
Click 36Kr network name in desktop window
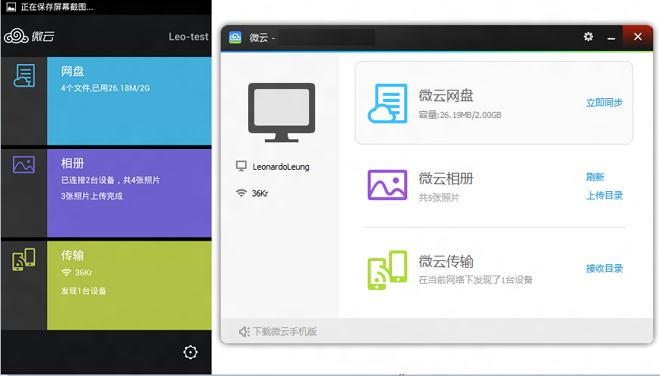(x=260, y=193)
